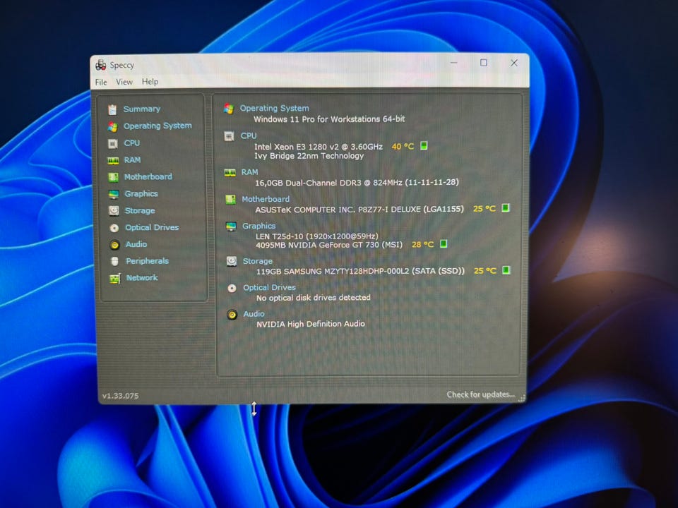Click the RAM icon in summary panel
Image resolution: width=678 pixels, height=508 pixels.
pyautogui.click(x=230, y=173)
